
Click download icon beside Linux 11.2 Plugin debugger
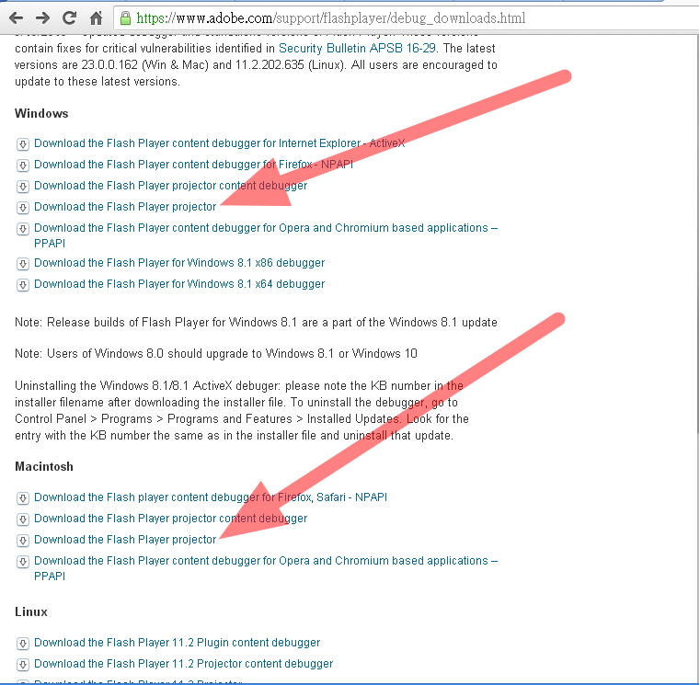tap(23, 644)
